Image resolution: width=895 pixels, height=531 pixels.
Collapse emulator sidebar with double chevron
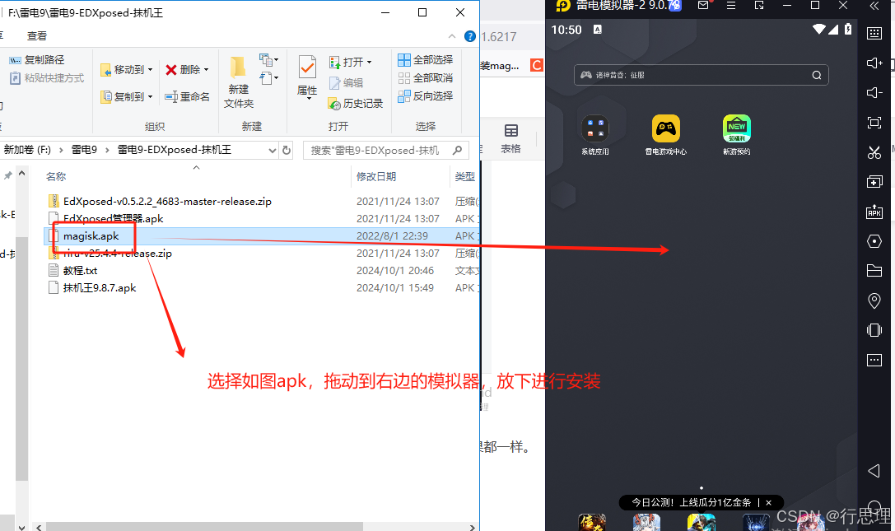pos(874,6)
